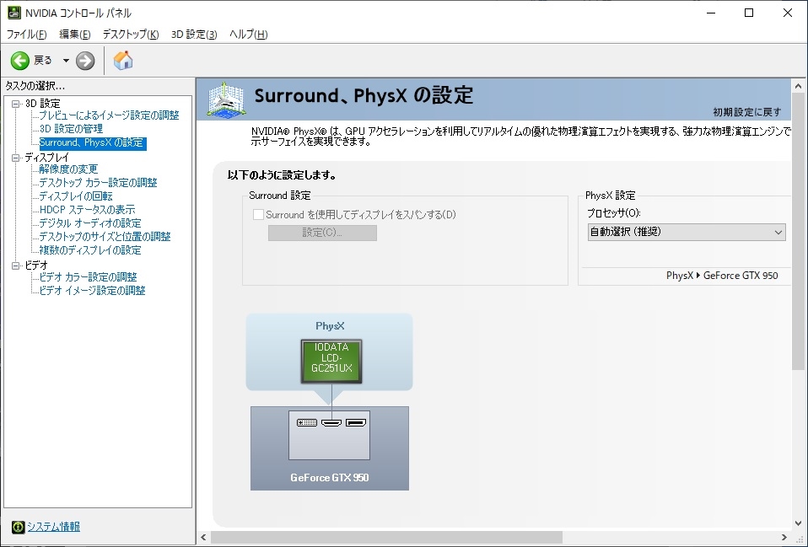
Task: Open デジタル オーディオの設定 page
Action: pos(90,223)
